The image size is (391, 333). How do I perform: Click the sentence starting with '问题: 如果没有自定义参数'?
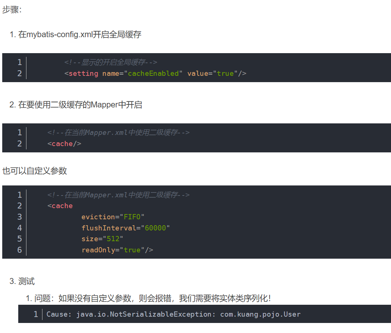point(153,298)
